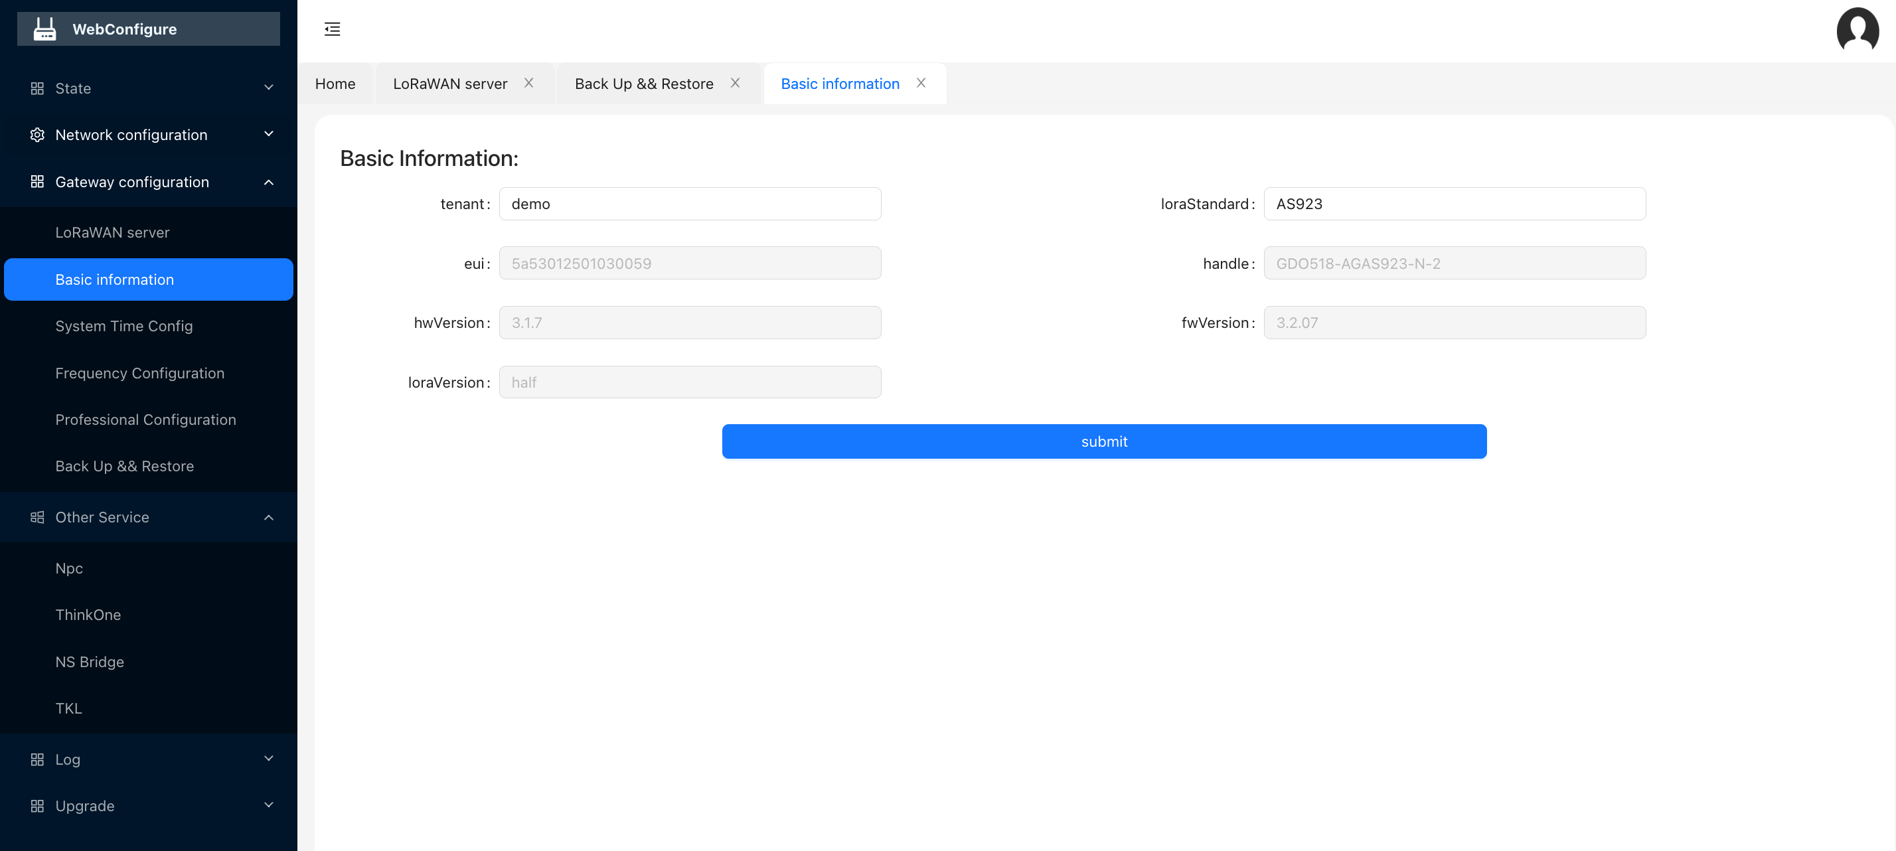
Task: Click the State grid icon
Action: tap(37, 88)
